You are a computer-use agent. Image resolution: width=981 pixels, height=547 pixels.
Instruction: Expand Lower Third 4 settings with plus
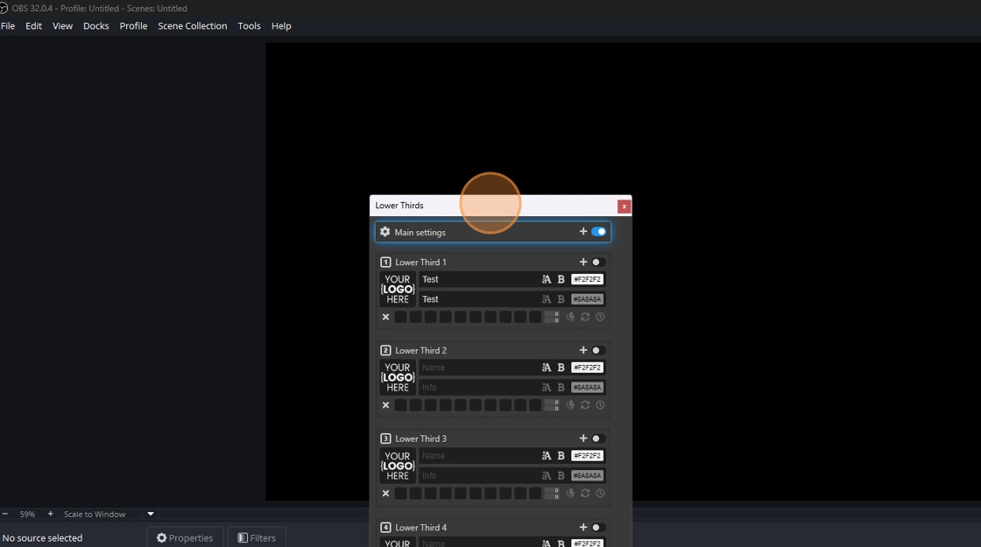(583, 527)
